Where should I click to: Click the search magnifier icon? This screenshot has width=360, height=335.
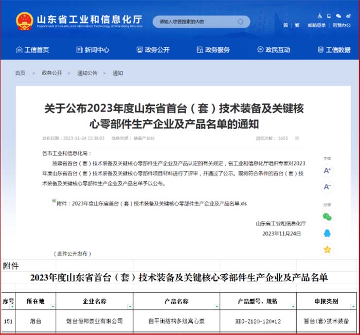tap(240, 22)
